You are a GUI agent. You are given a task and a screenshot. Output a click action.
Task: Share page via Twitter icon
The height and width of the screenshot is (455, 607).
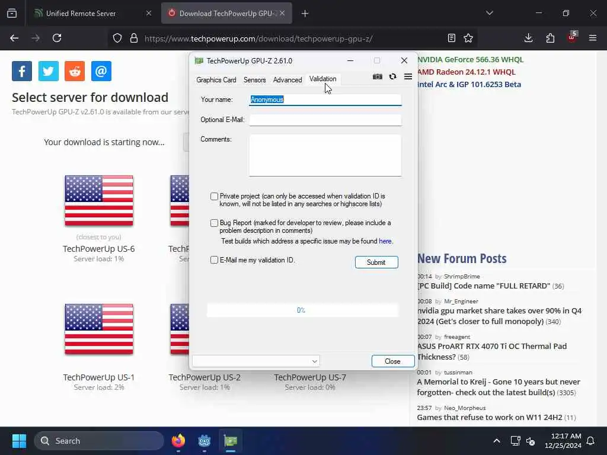point(49,71)
